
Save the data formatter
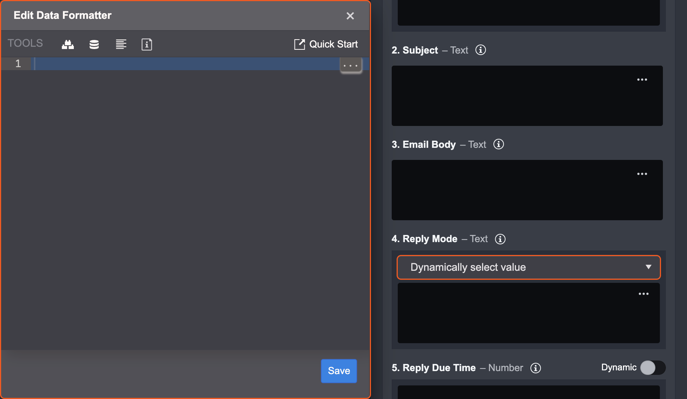click(x=339, y=371)
